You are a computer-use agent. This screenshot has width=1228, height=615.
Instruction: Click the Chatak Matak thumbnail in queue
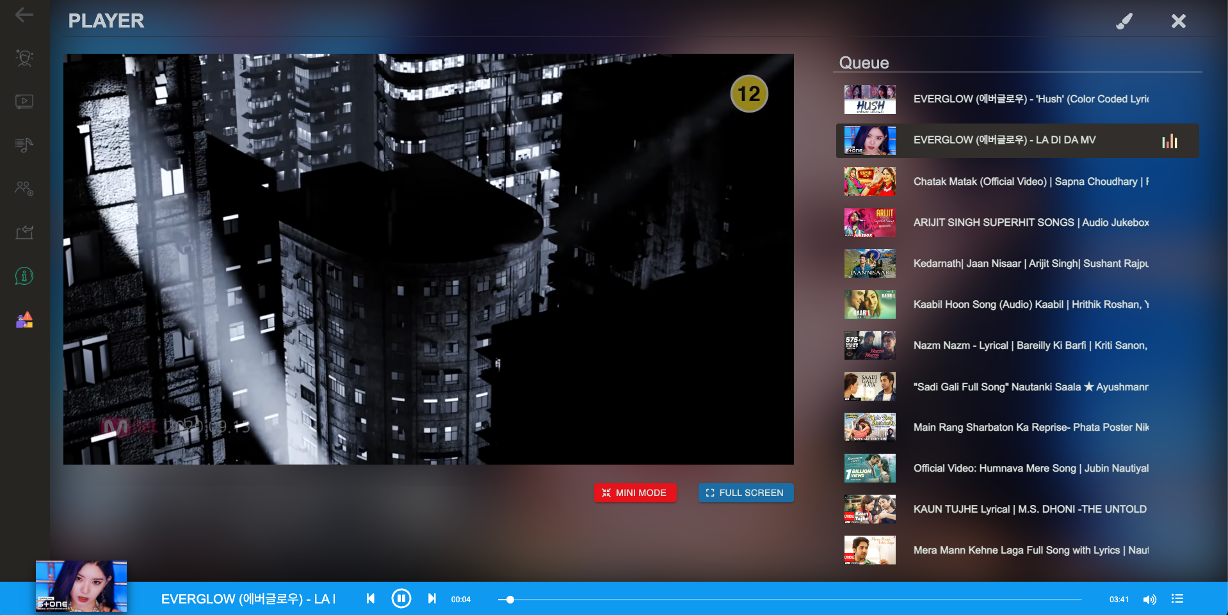[870, 182]
